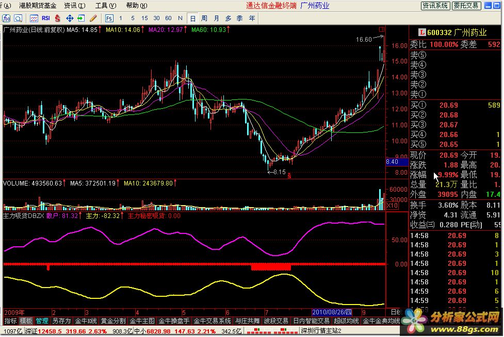Click the 2010/08/26 date marker on timeline
504x337 pixels.
click(x=332, y=312)
